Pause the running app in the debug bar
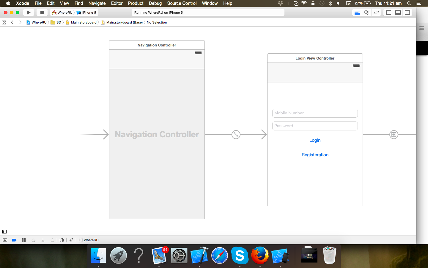The width and height of the screenshot is (428, 268). pos(24,240)
